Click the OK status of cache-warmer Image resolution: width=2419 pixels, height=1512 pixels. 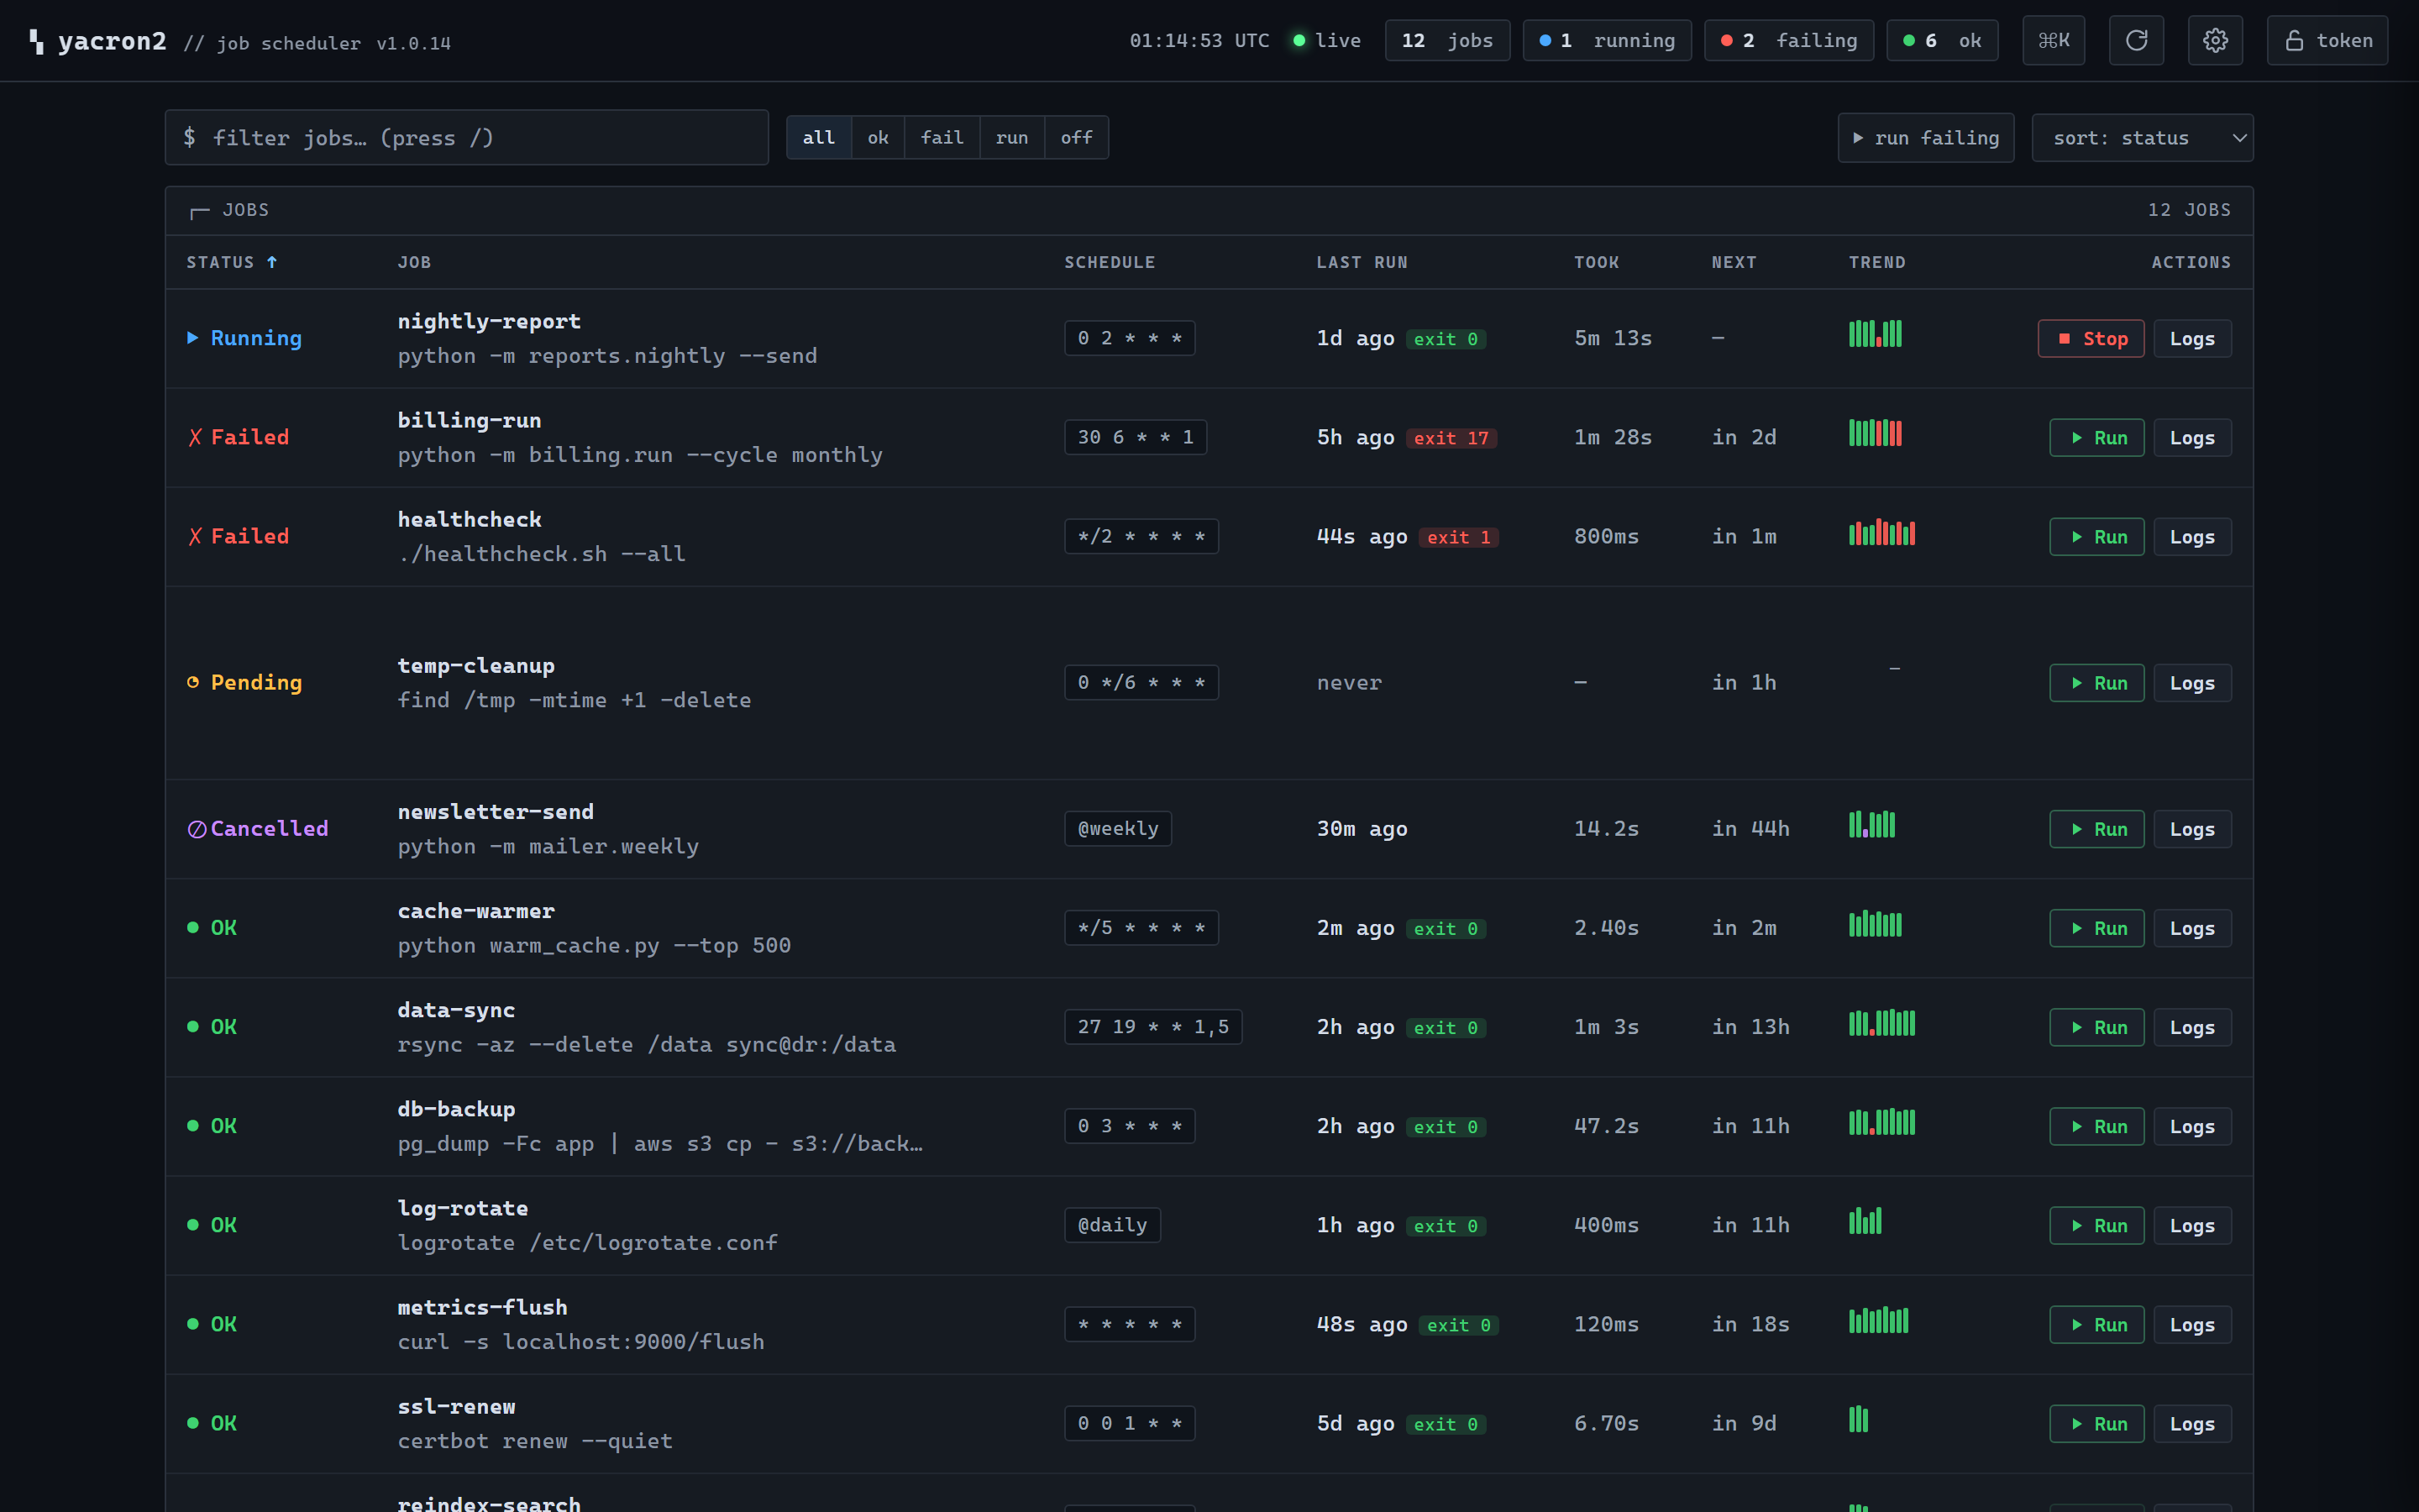pos(212,927)
